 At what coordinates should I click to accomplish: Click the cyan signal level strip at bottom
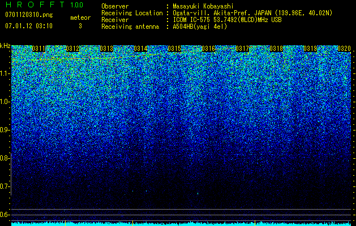[181, 224]
